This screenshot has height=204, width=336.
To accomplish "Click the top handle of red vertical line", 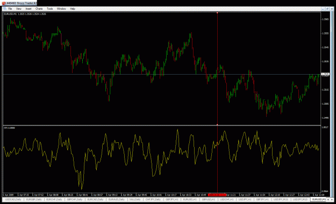I will 217,13.
